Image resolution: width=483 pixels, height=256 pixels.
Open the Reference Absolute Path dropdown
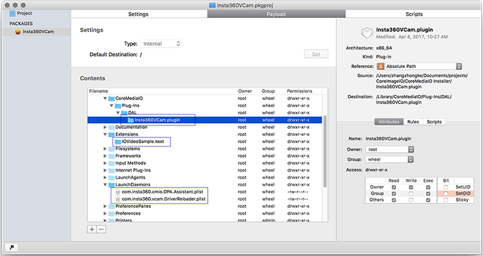[x=419, y=66]
